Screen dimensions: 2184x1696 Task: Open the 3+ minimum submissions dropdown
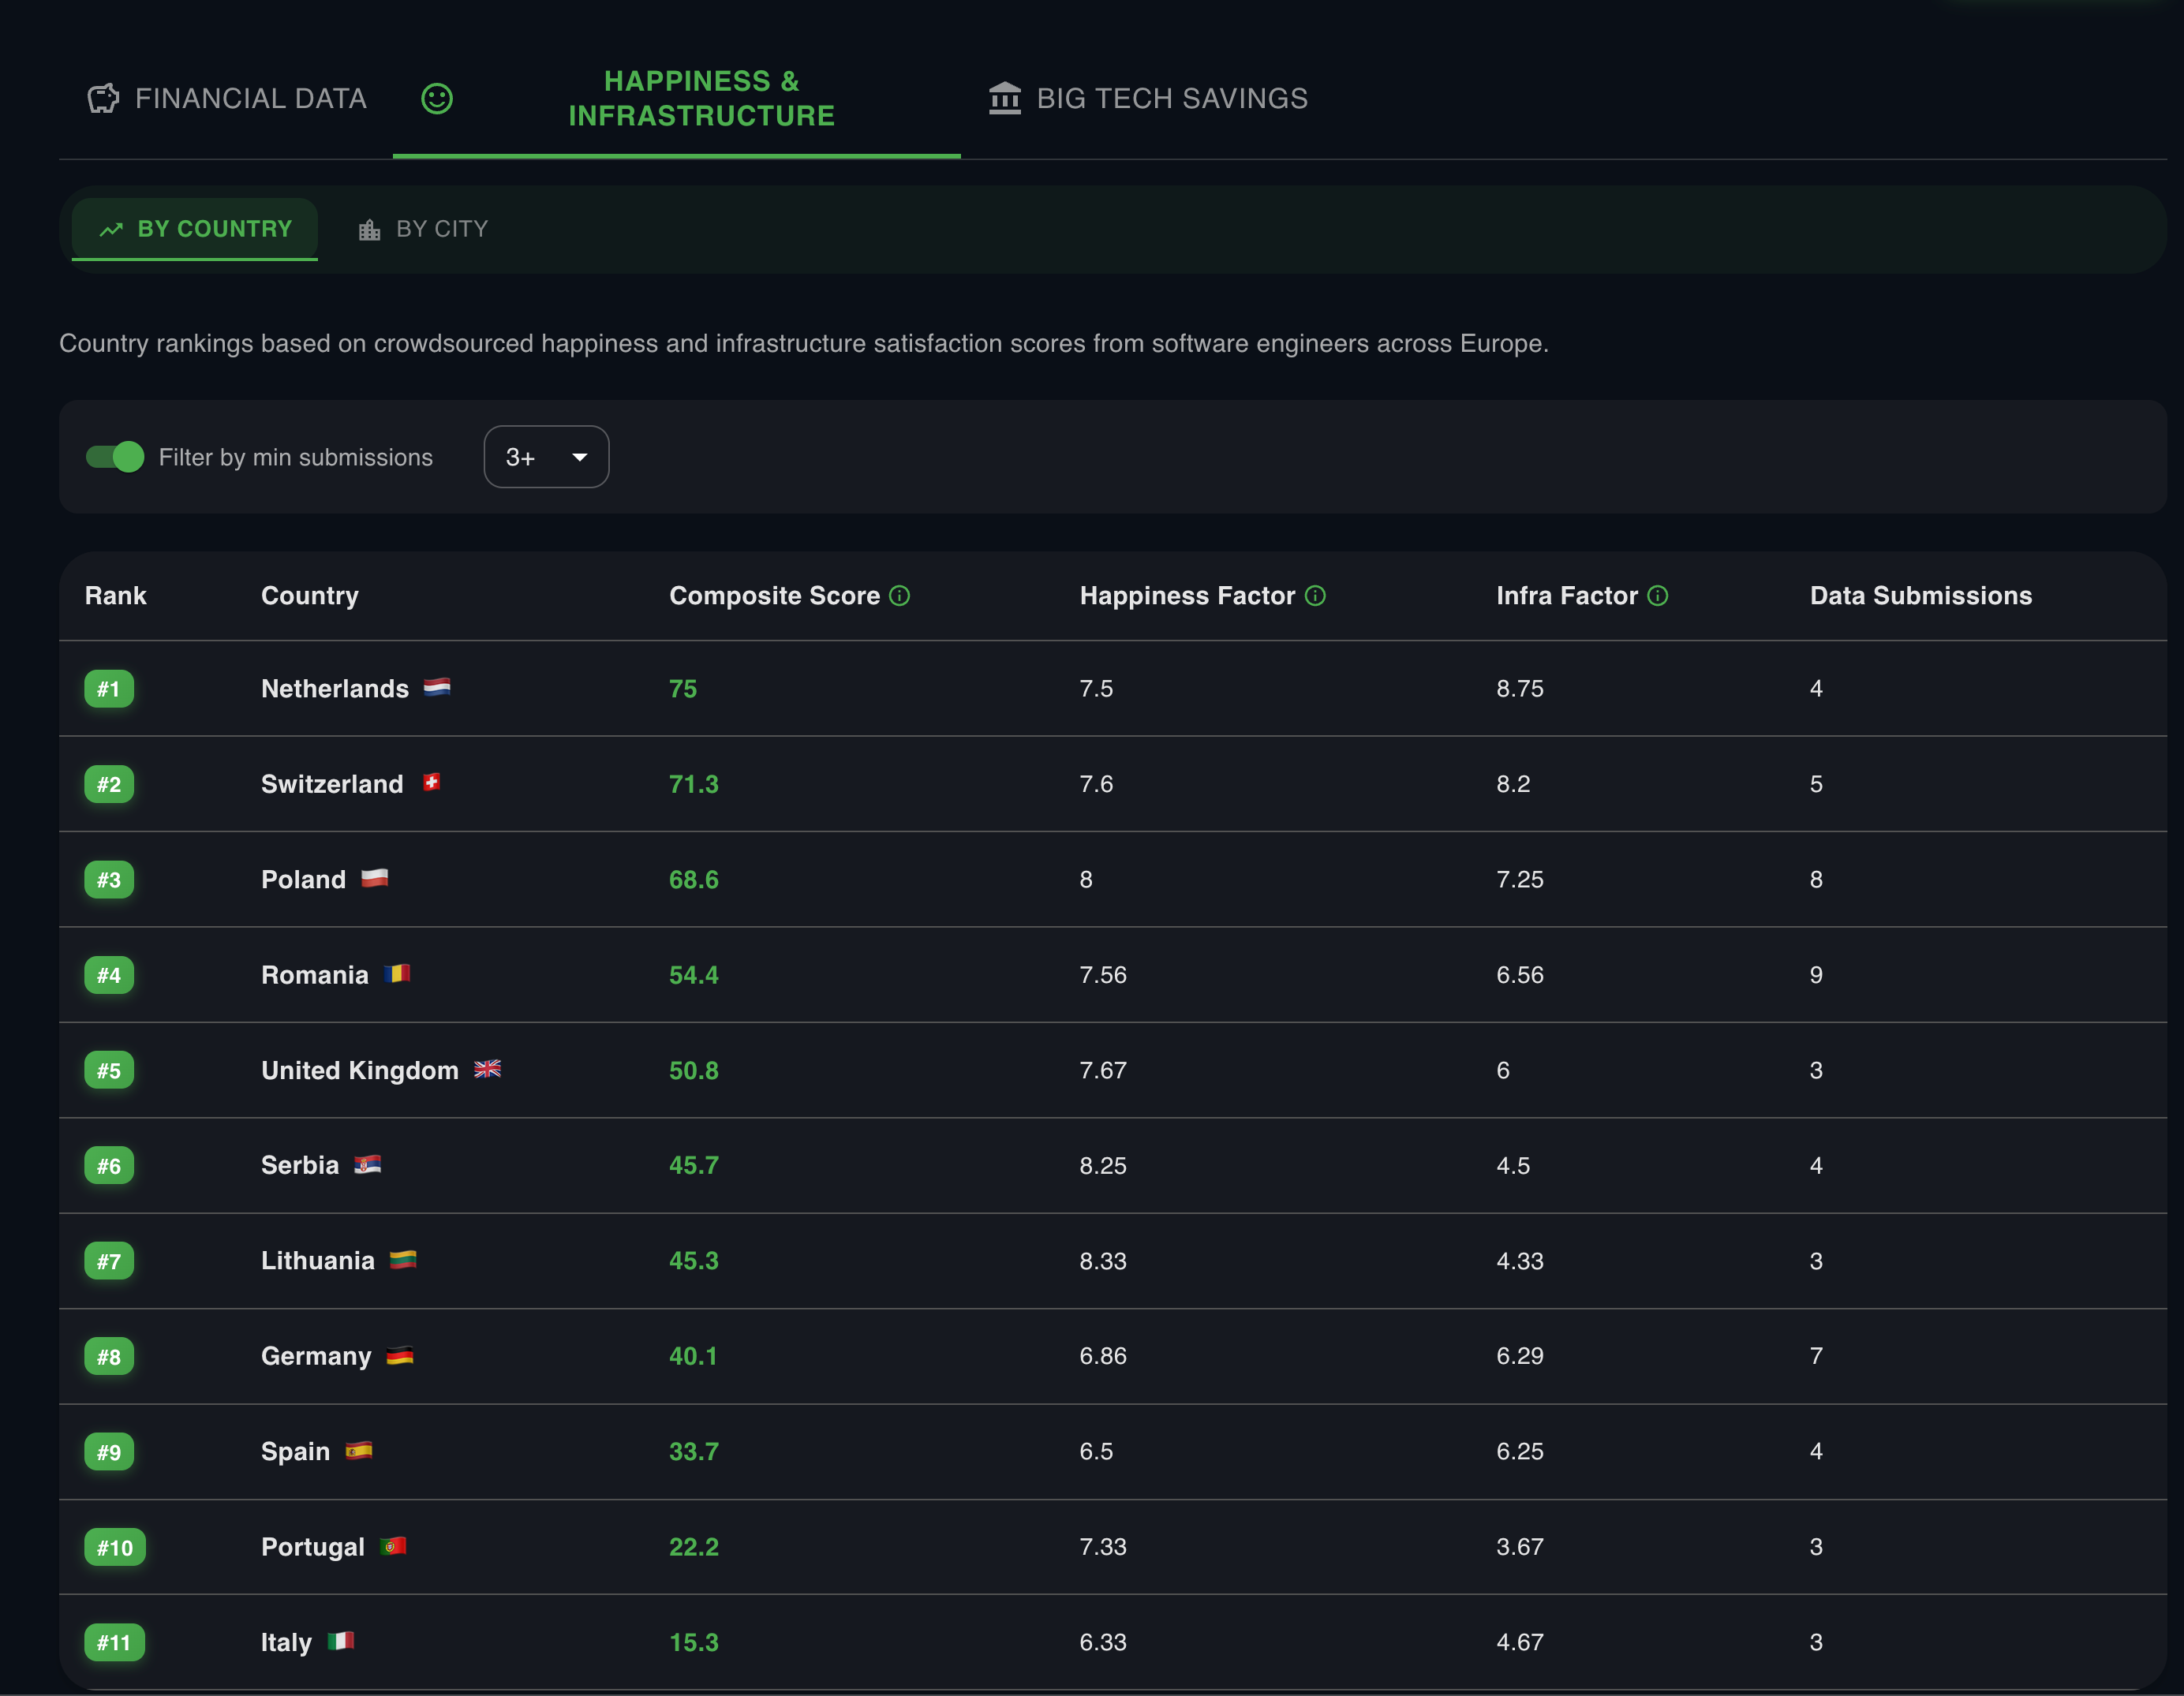point(546,457)
